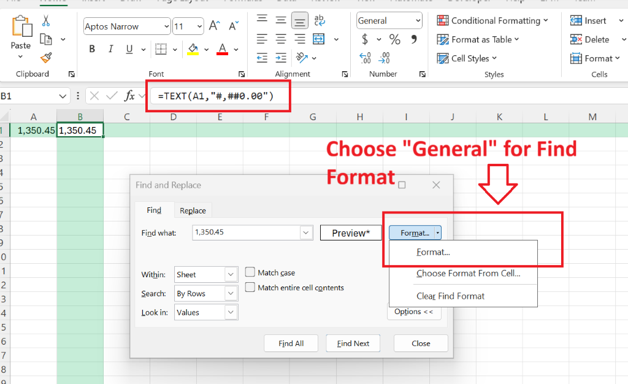Open the font size dropdown
This screenshot has height=384, width=628.
(199, 26)
